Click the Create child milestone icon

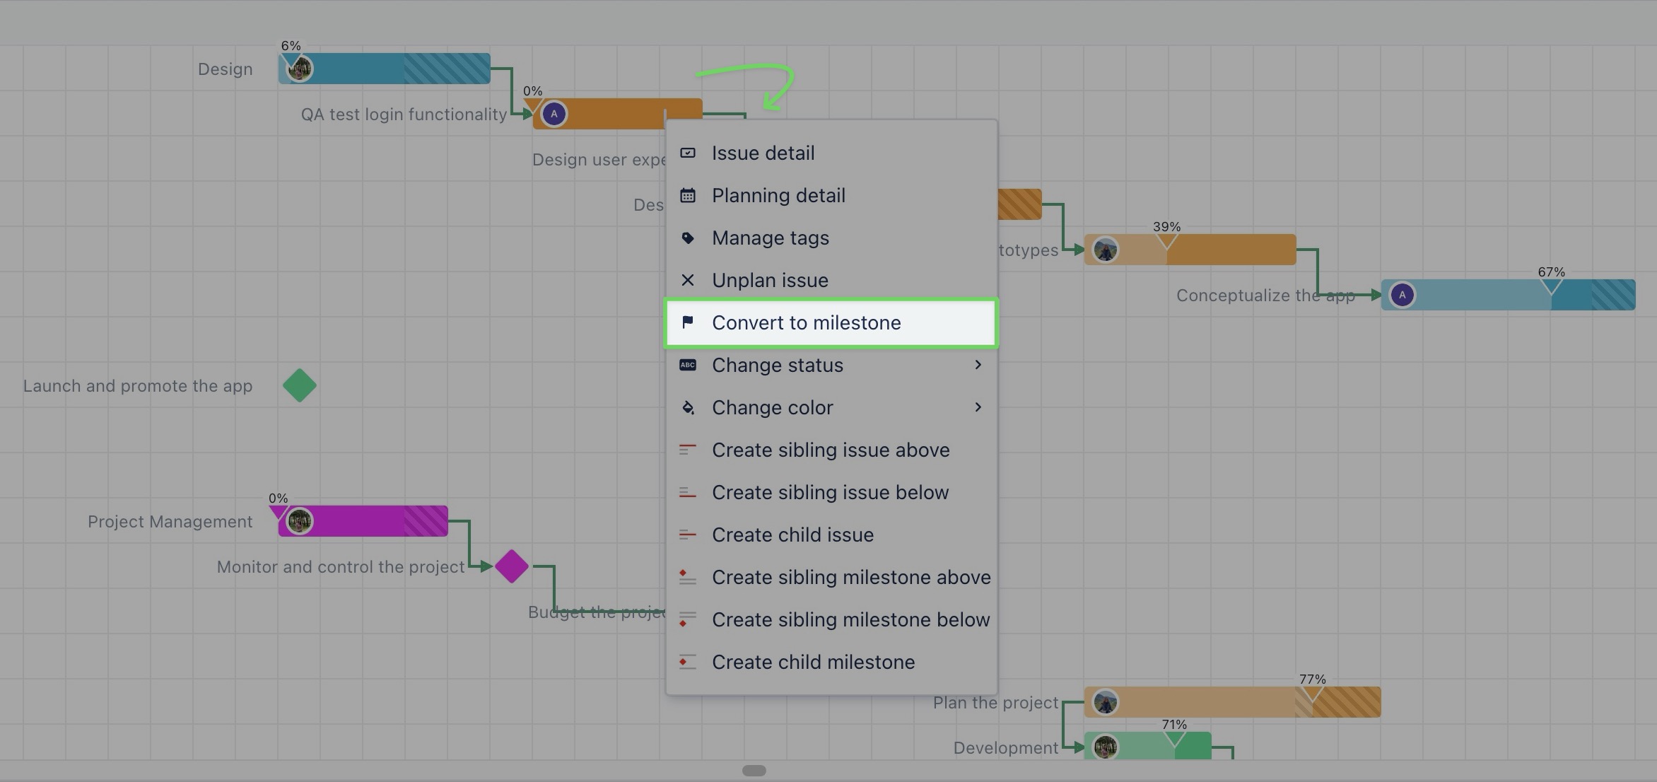687,662
